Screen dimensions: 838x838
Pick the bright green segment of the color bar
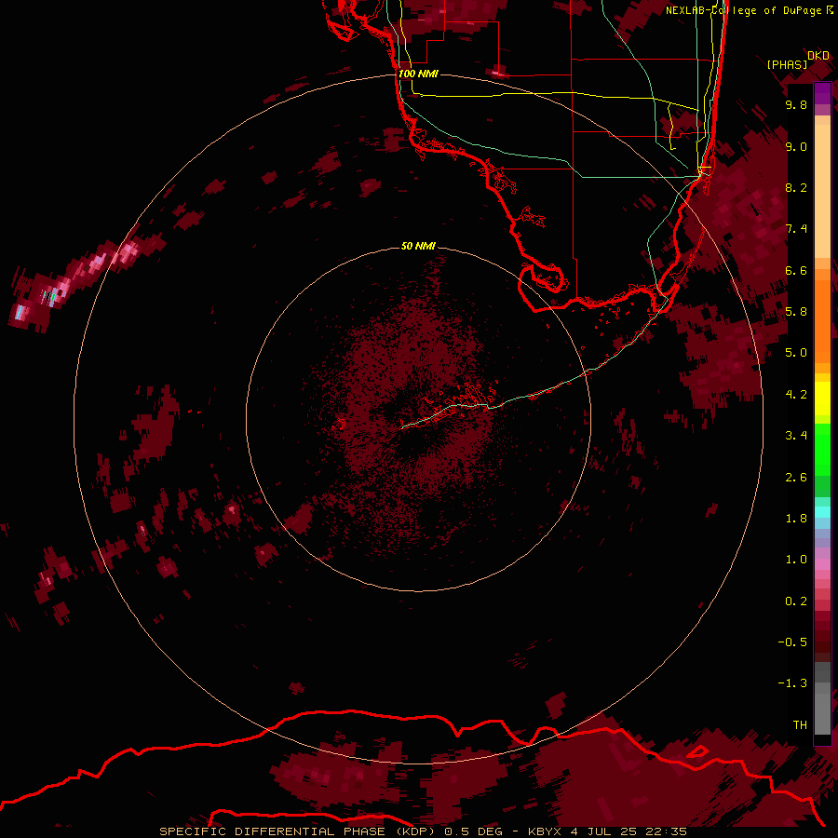tap(822, 450)
